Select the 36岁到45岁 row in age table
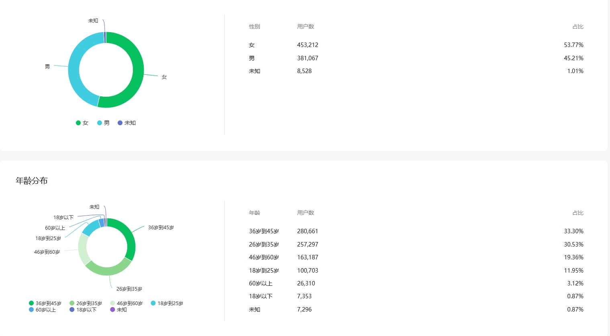The width and height of the screenshot is (610, 336). tap(416, 231)
